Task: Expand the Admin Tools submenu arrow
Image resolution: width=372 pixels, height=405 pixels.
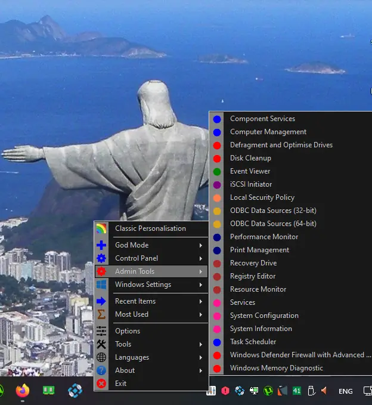Action: point(201,272)
